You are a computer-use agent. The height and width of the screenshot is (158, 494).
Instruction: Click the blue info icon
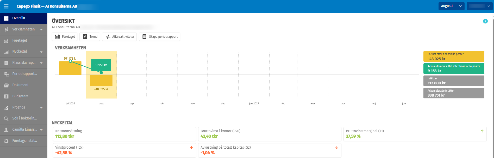click(485, 21)
